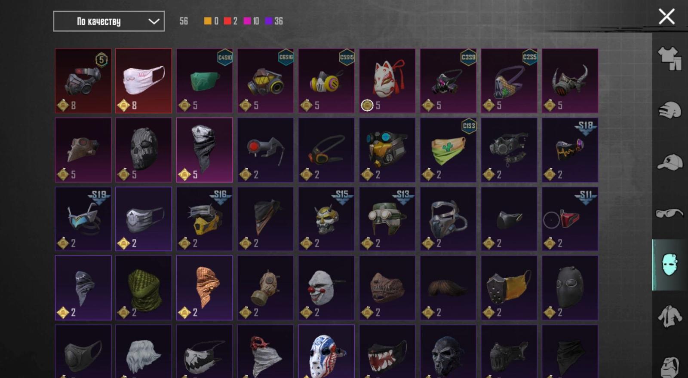Choose the skull bandana mask item
Screen dimensions: 688x378
pos(204,150)
